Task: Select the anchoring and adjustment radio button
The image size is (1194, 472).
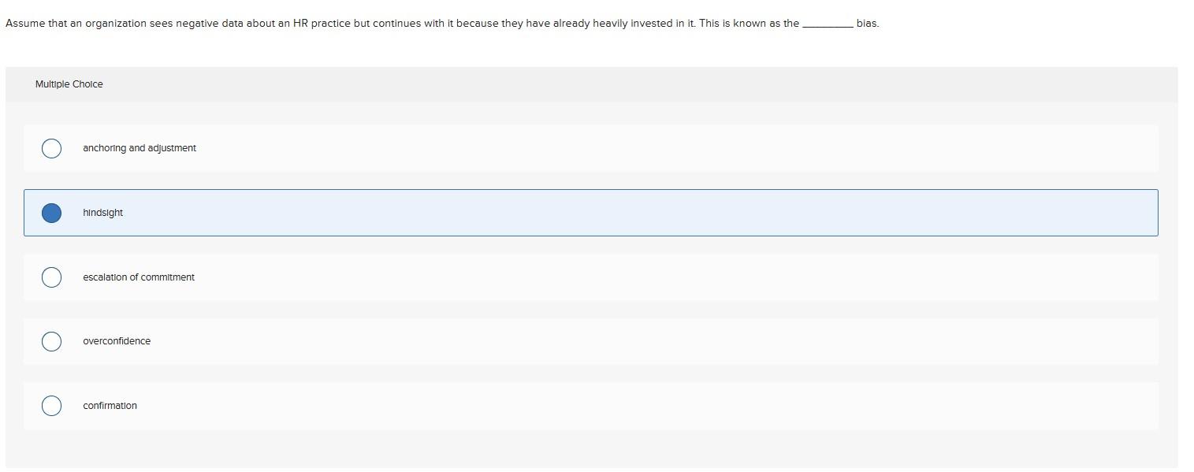Action: (50, 148)
